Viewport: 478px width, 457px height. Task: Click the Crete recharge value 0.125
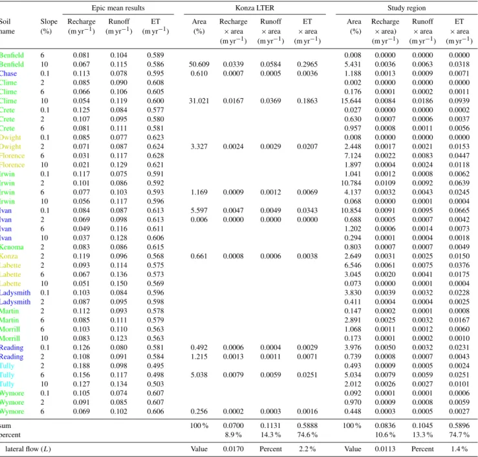81,110
